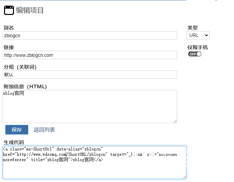Click the 别名 field label

(x=9, y=28)
